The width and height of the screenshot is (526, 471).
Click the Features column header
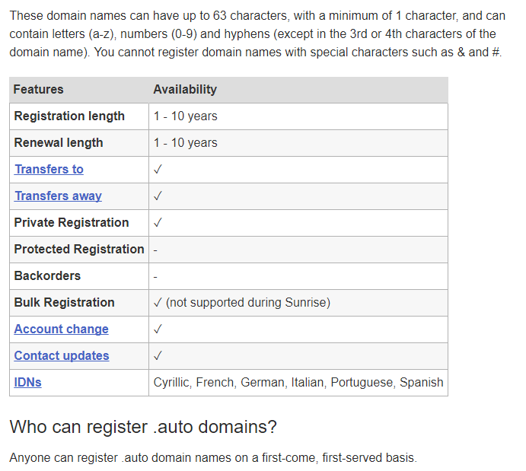[38, 90]
